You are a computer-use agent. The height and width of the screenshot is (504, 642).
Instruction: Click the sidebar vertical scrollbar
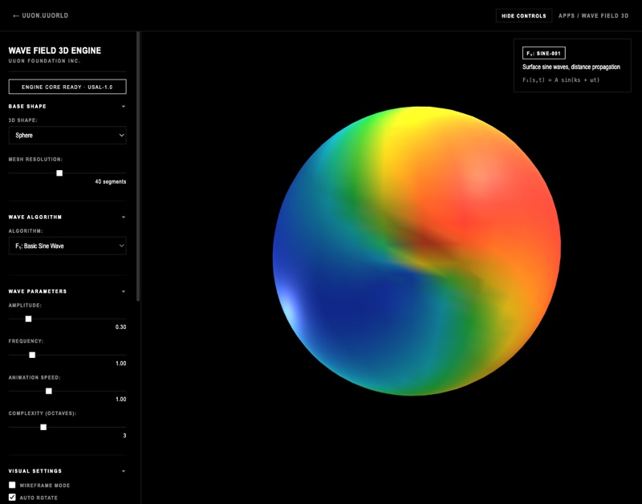(x=138, y=167)
